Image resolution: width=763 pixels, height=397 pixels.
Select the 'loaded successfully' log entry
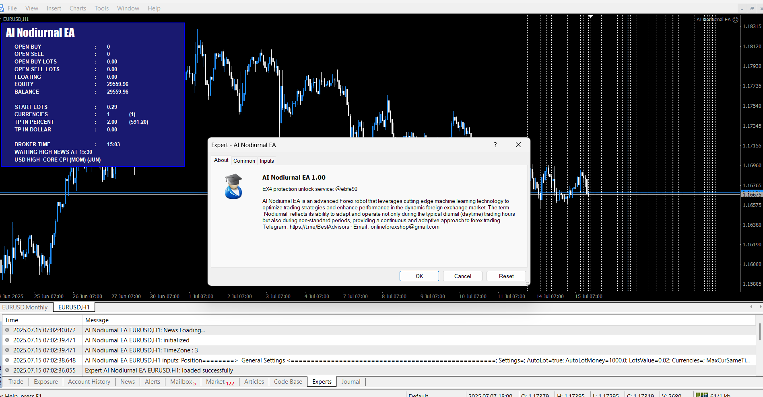pyautogui.click(x=159, y=370)
